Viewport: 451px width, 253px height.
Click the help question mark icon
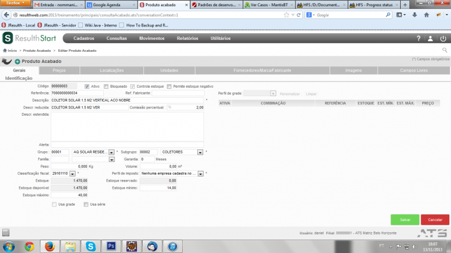(x=418, y=38)
